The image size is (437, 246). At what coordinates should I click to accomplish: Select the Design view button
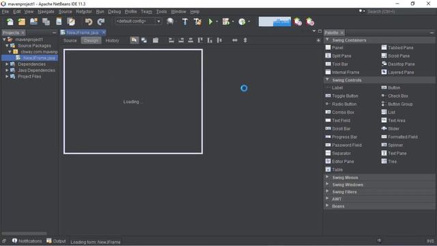[x=91, y=40]
